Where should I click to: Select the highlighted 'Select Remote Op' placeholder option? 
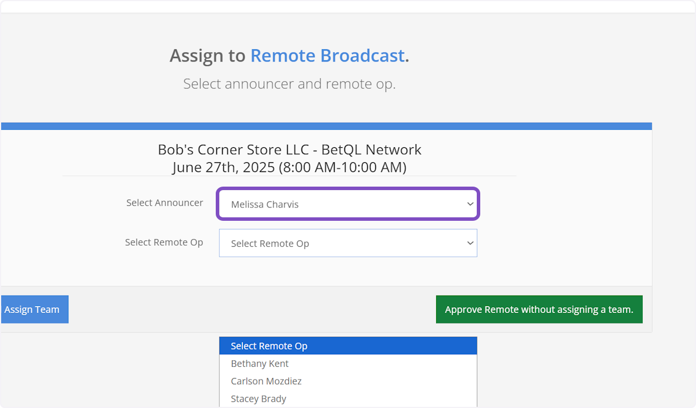[269, 346]
